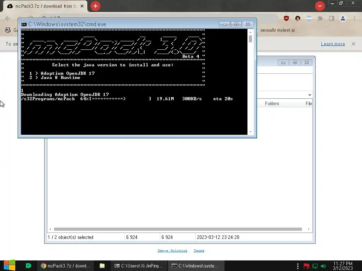Click the avatar extension icon in toolbar
The width and height of the screenshot is (362, 271).
[x=298, y=18]
